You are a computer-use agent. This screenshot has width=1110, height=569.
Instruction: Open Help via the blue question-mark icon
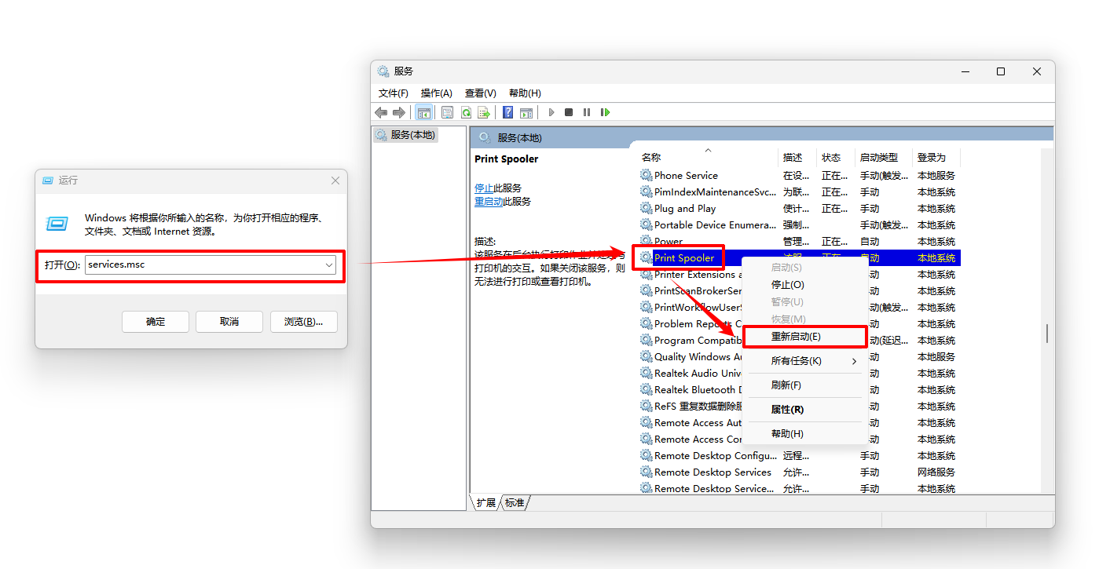point(508,112)
